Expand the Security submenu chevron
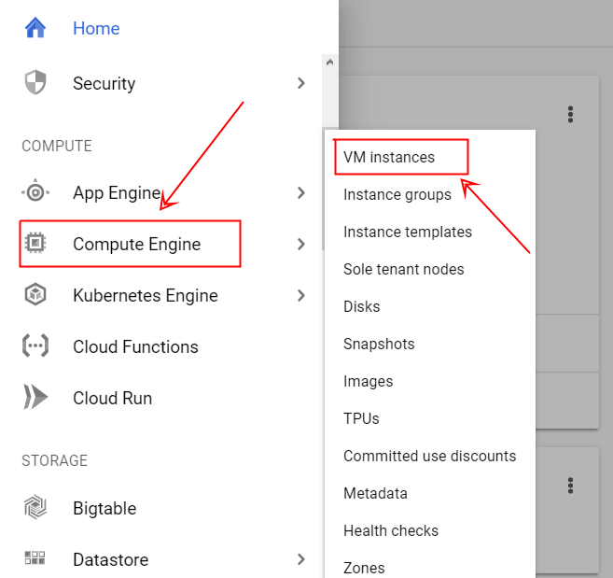Screen dimensions: 613x578 tap(300, 83)
